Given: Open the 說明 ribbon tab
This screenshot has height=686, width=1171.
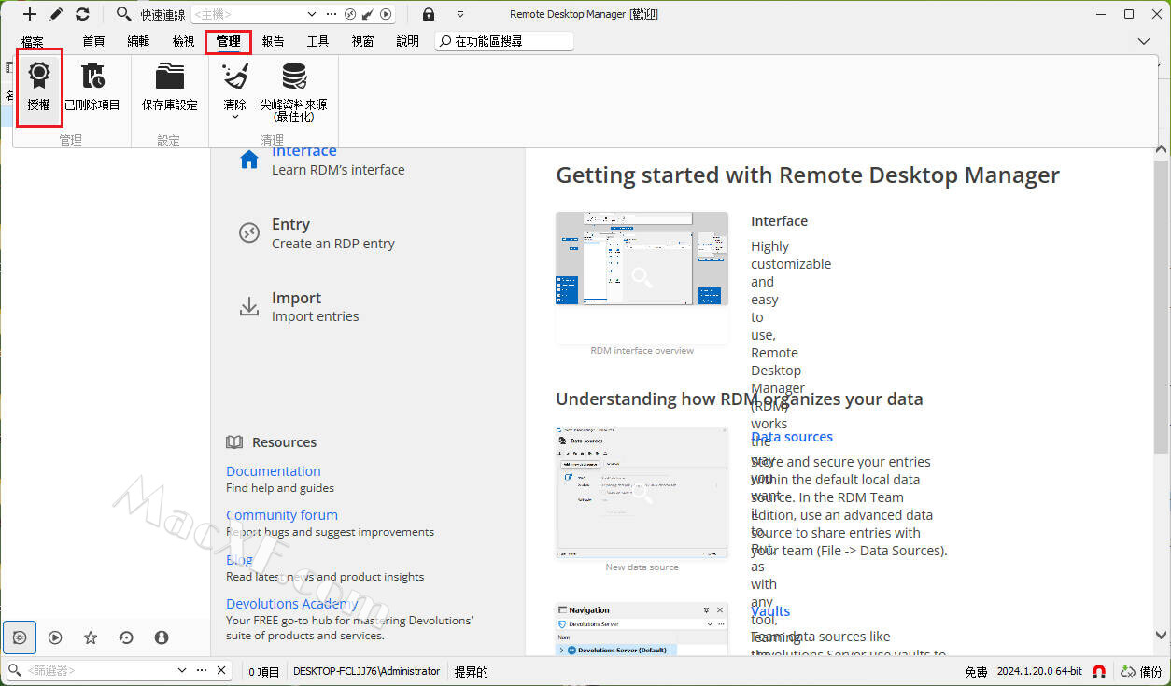Looking at the screenshot, I should (407, 41).
